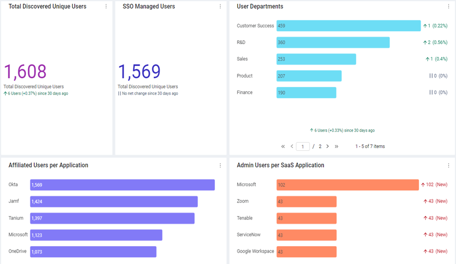Click the 1,608 total users figure

[25, 71]
